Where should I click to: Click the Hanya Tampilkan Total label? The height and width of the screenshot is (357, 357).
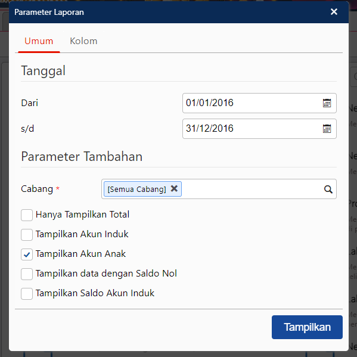(82, 215)
